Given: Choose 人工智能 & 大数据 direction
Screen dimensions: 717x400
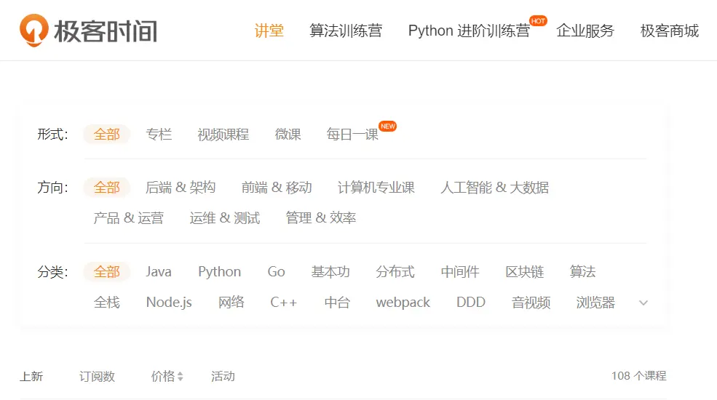Looking at the screenshot, I should click(494, 187).
